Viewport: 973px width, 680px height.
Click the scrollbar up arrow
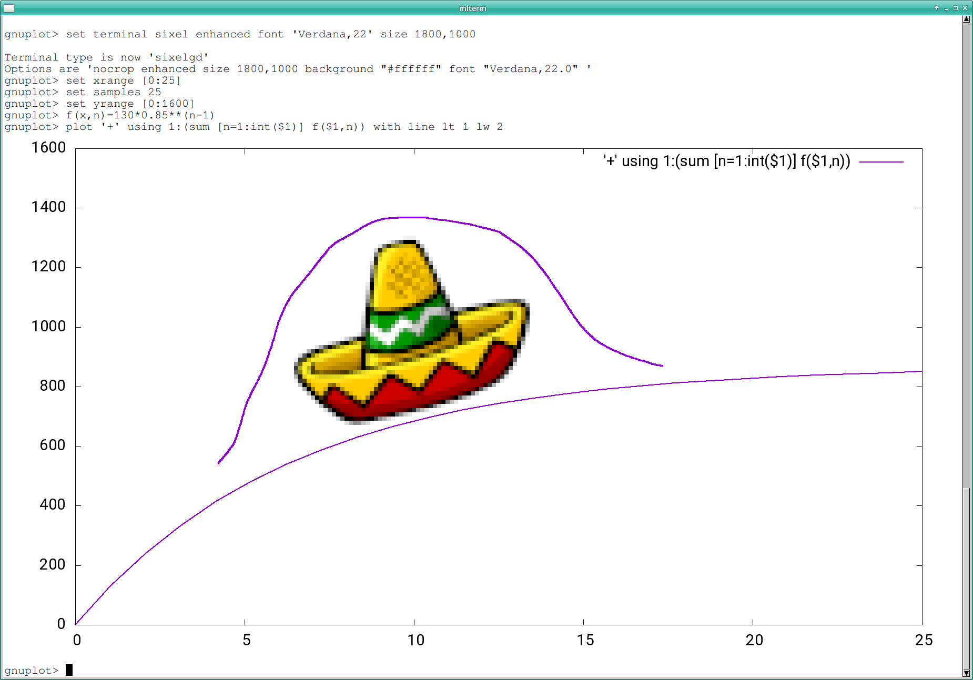click(x=967, y=19)
